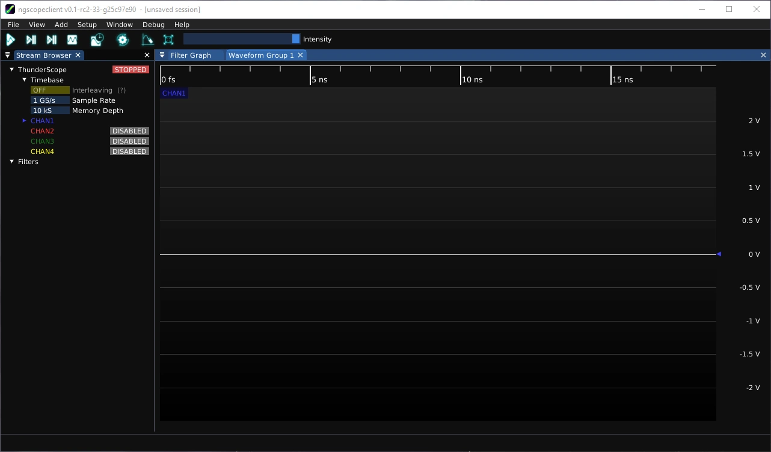Image resolution: width=771 pixels, height=452 pixels.
Task: Toggle Interleaving from OFF
Action: point(49,90)
